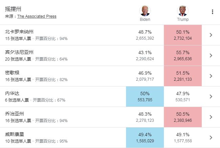This screenshot has width=220, height=148.
Task: Expand the 内华达 row chevron
Action: pos(211,97)
